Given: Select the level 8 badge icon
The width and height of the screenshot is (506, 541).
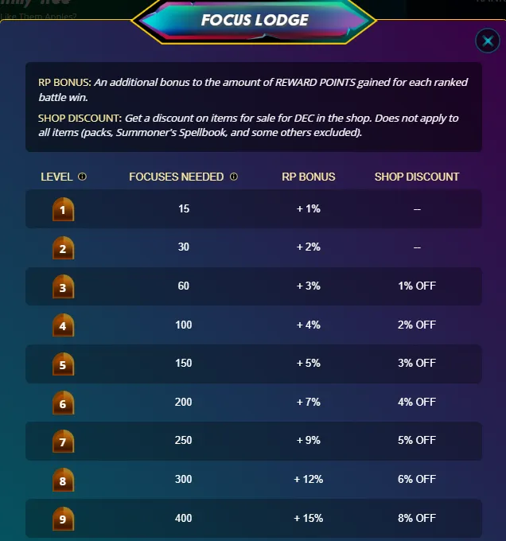Looking at the screenshot, I should [x=63, y=480].
